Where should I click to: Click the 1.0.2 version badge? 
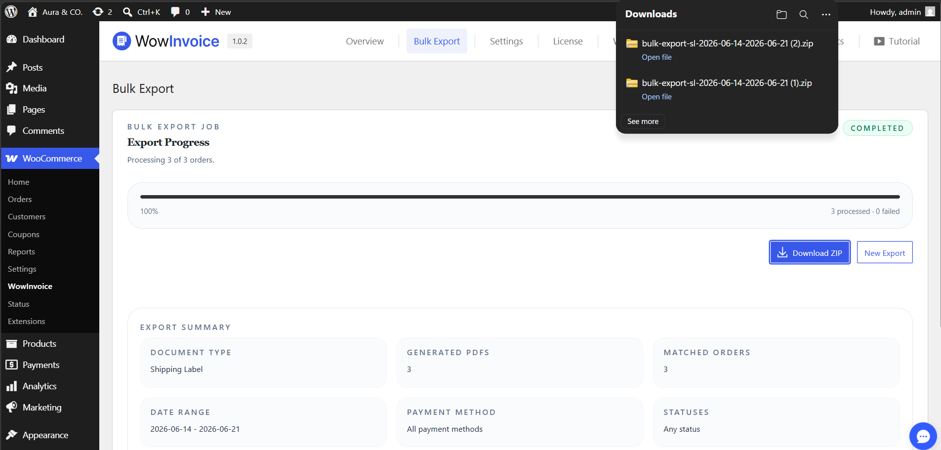(240, 41)
